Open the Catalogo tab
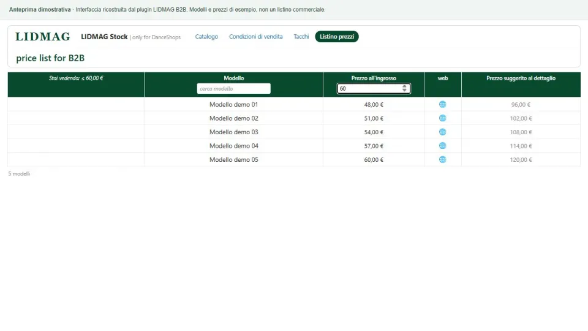The width and height of the screenshot is (588, 331). pyautogui.click(x=206, y=36)
